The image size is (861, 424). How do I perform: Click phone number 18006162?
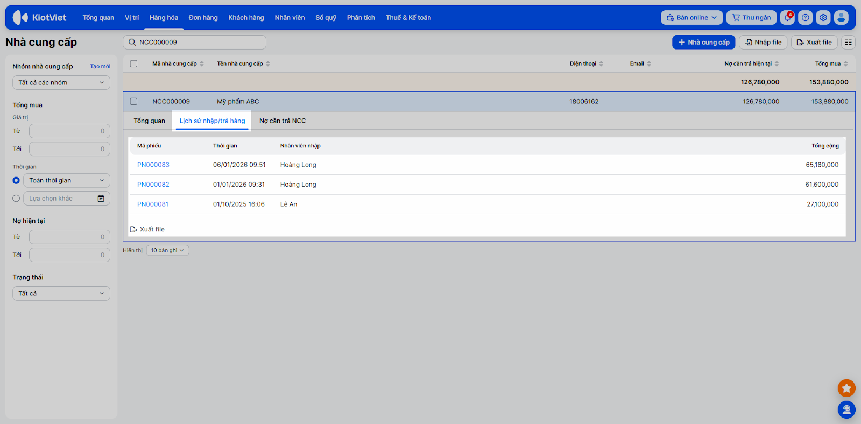(x=584, y=101)
